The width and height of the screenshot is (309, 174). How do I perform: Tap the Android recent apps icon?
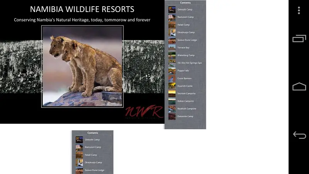point(299,38)
